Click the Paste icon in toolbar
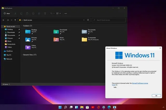This screenshot has width=166, height=110. click(27, 13)
